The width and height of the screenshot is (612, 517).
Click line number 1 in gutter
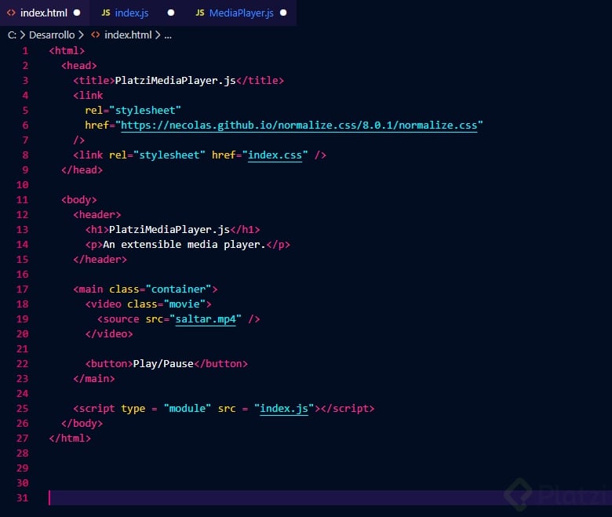25,51
